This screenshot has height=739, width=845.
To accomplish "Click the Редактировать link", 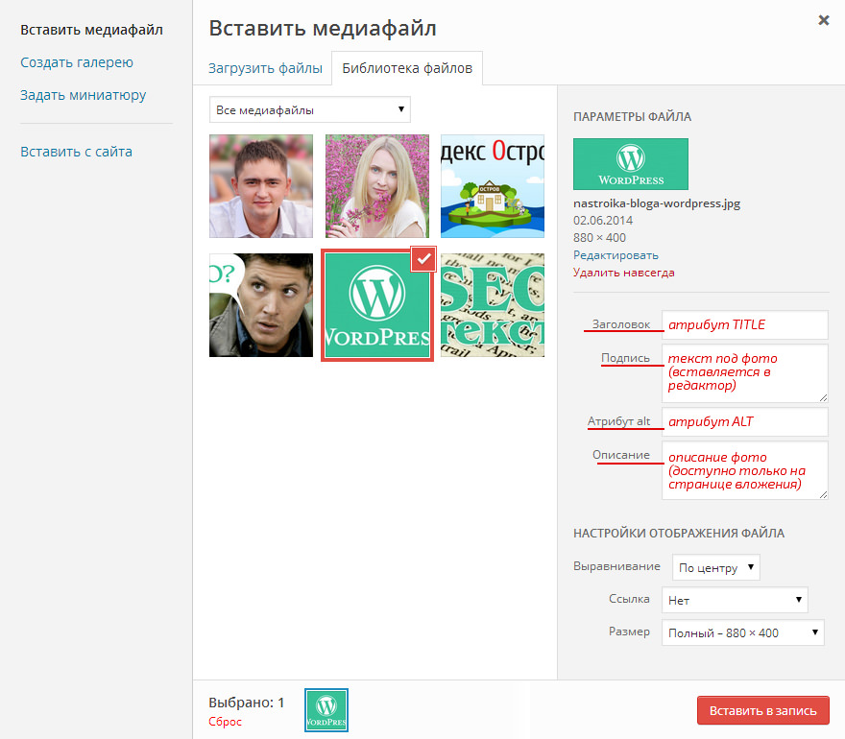I will pos(616,255).
